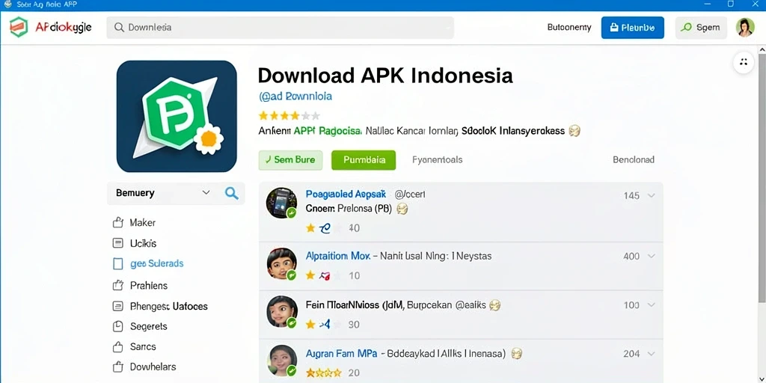Screen dimensions: 766x383
Task: Open Phengest Uafoces in the sidebar
Action: (169, 306)
